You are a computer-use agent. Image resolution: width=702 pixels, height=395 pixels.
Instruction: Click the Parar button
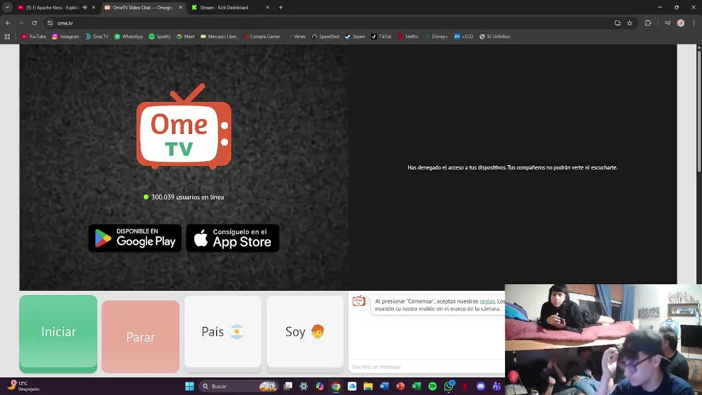(140, 336)
